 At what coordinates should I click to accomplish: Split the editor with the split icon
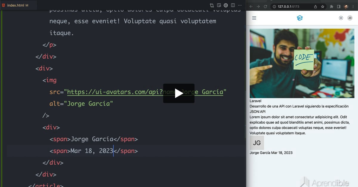pos(233,5)
